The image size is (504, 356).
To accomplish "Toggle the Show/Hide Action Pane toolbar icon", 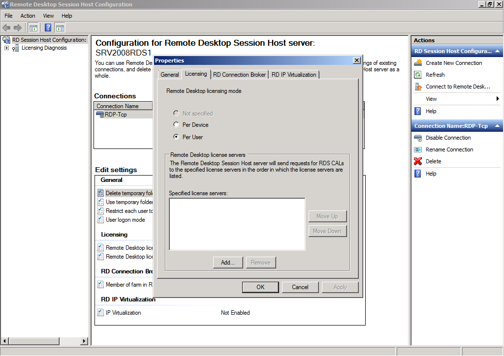I will coord(60,28).
